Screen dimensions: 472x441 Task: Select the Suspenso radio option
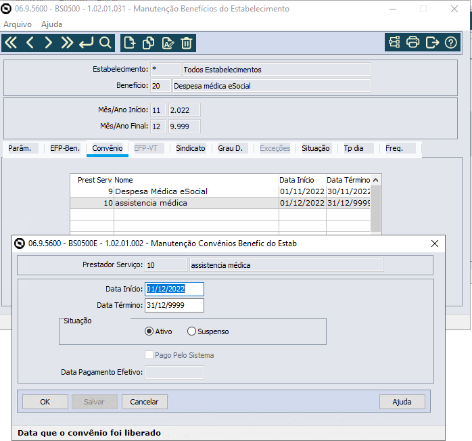[x=191, y=331]
